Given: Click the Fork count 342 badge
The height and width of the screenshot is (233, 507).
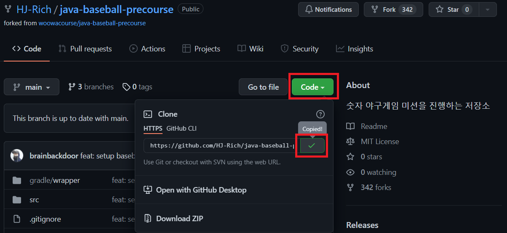Looking at the screenshot, I should 407,9.
